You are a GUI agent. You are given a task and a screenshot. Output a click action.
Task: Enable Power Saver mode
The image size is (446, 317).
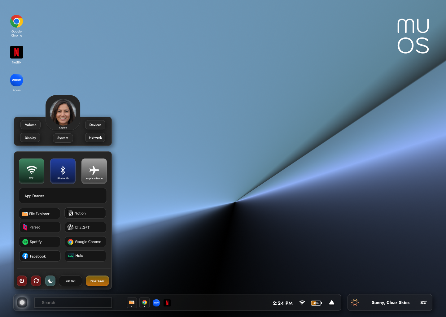[x=97, y=281]
